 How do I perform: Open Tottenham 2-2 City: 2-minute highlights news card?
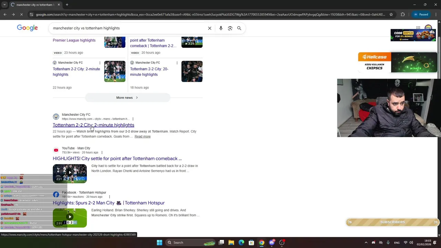click(x=76, y=72)
